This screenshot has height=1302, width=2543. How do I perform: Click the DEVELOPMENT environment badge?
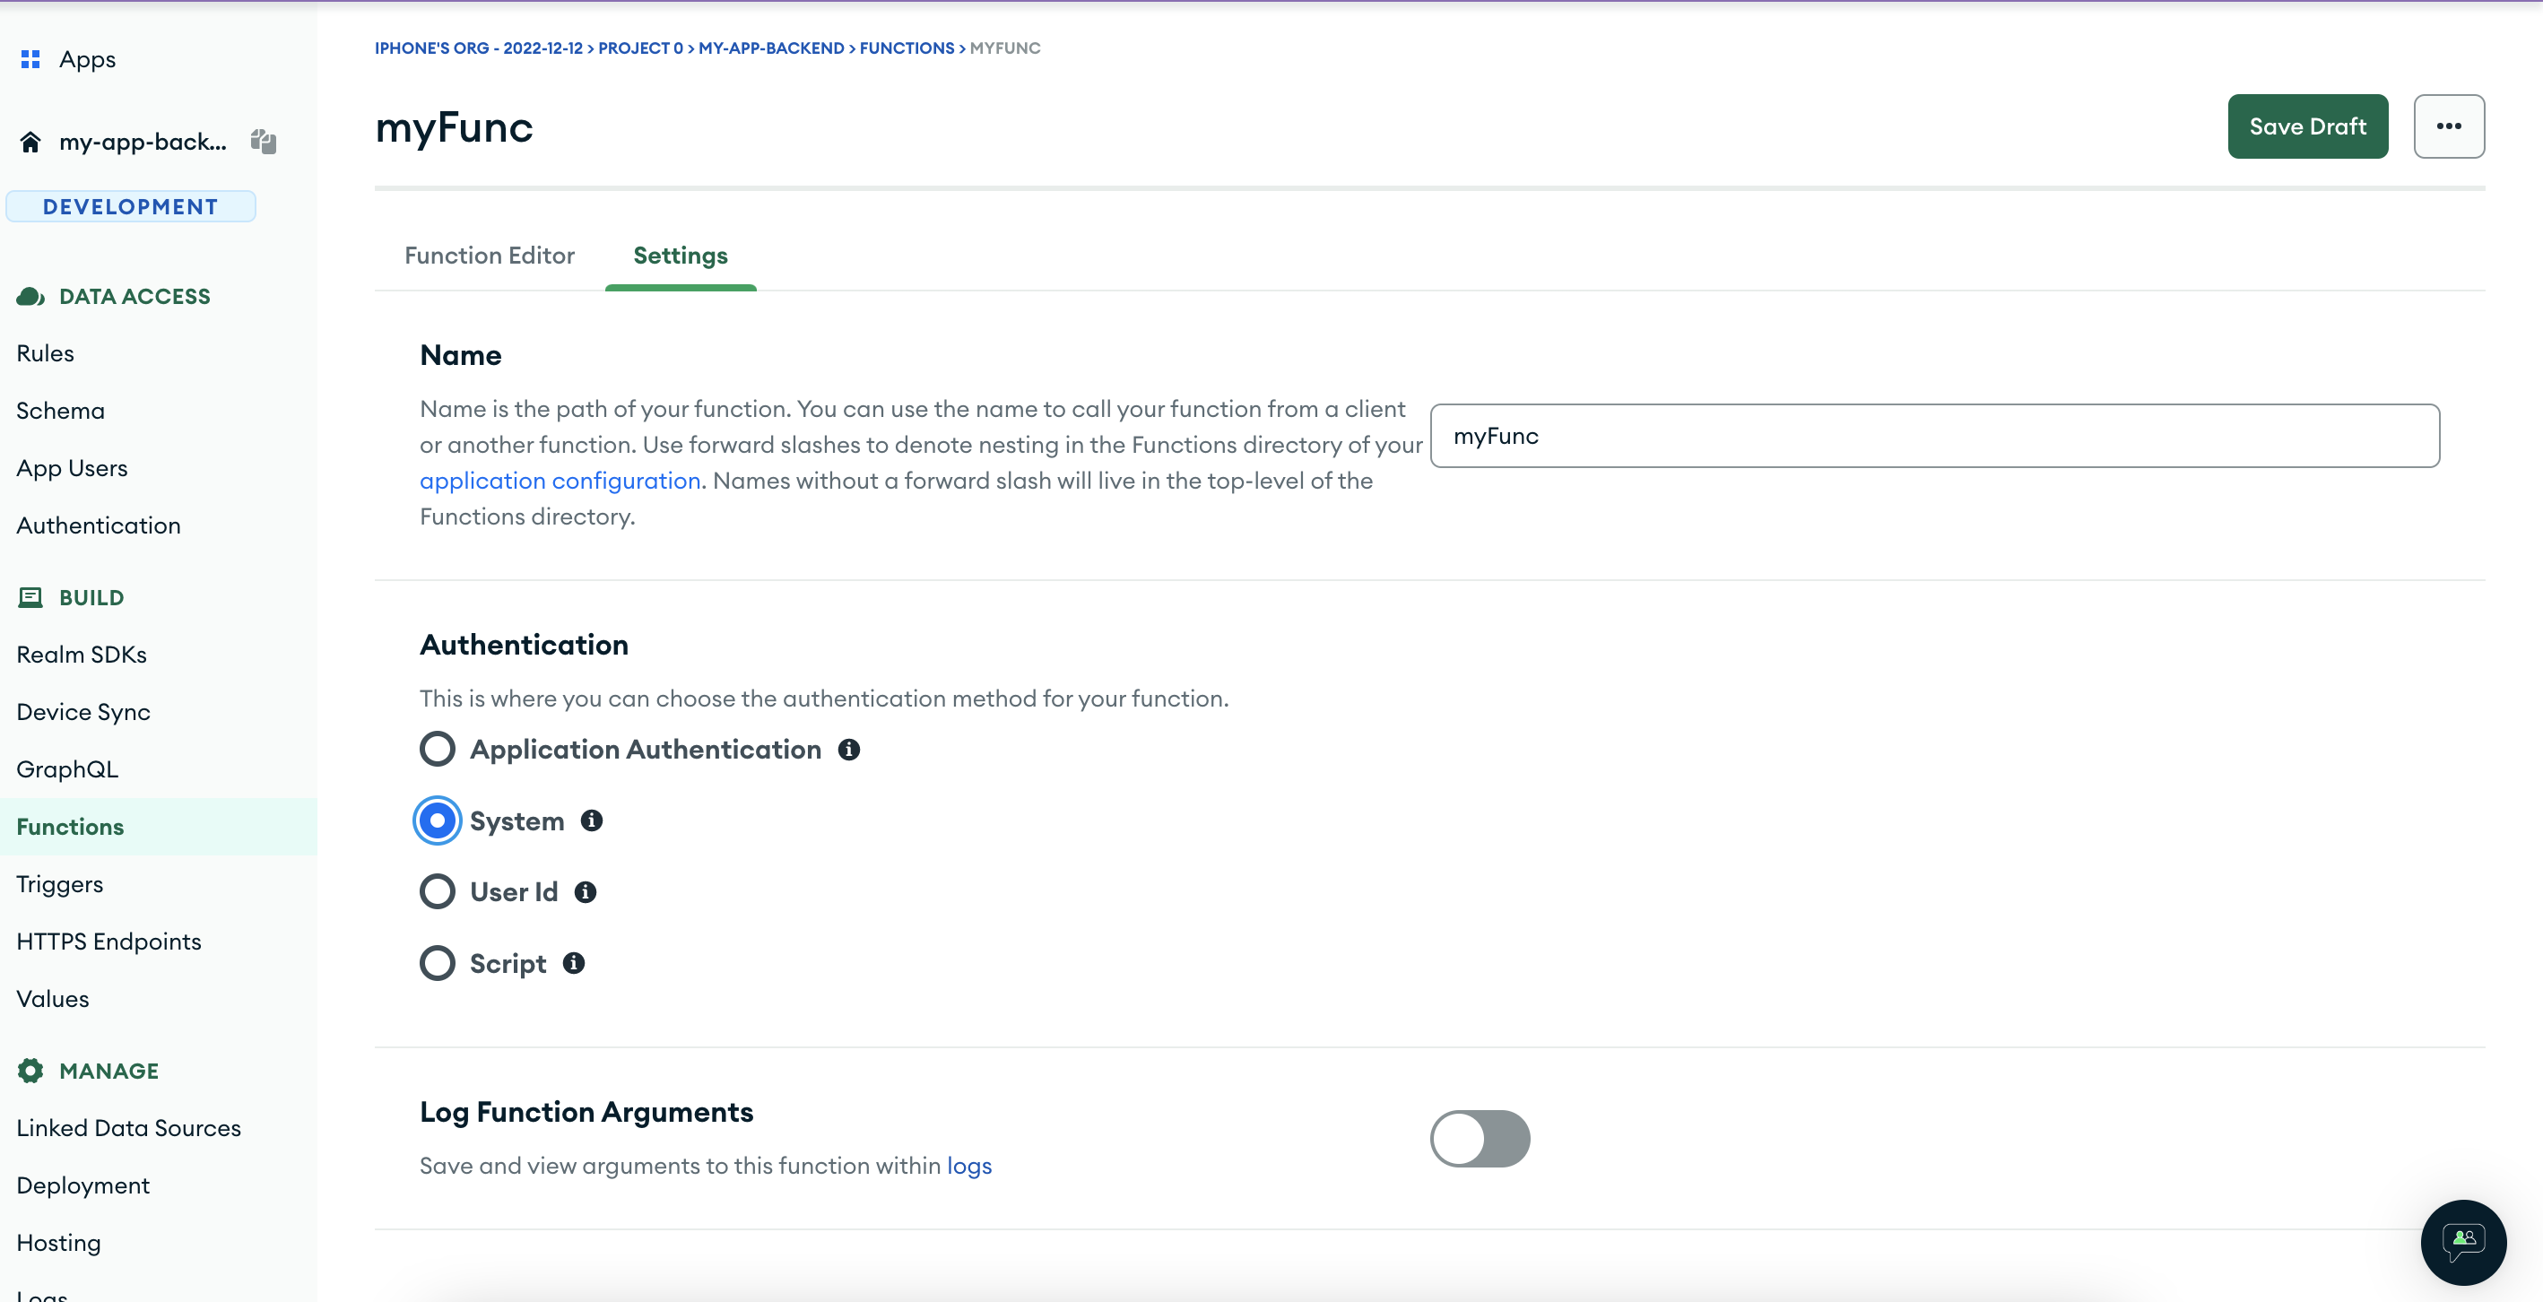point(130,206)
